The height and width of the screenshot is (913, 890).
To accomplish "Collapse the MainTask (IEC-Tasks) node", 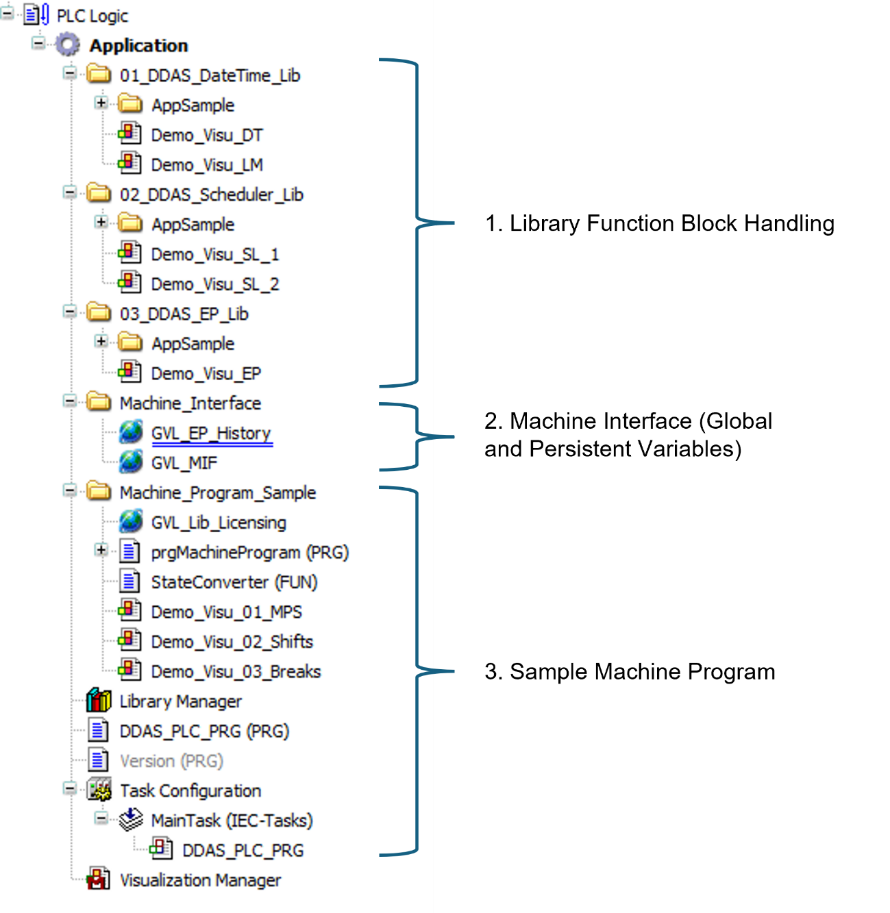I will (101, 818).
